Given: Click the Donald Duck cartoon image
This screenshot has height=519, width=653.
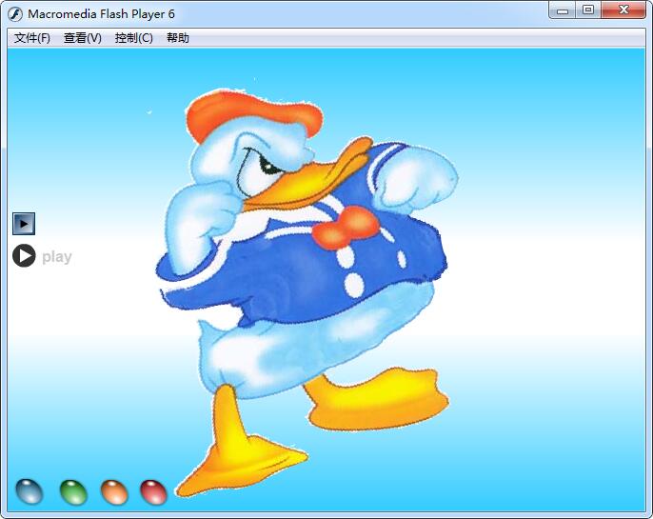Looking at the screenshot, I should pos(307,293).
